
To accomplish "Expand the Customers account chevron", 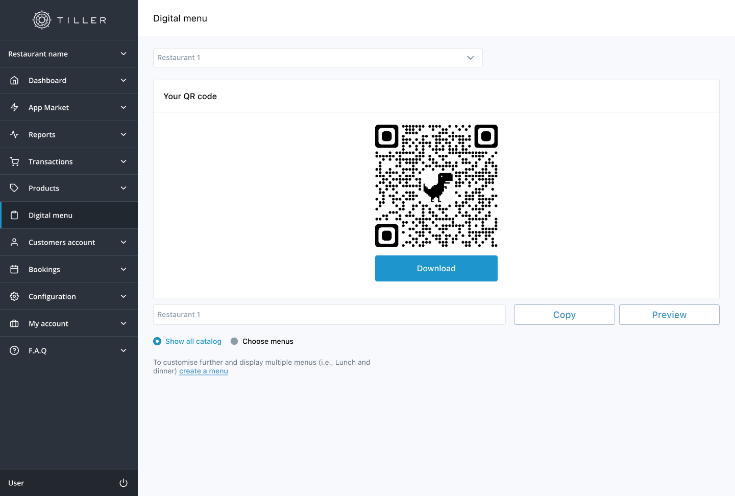I will coord(124,242).
